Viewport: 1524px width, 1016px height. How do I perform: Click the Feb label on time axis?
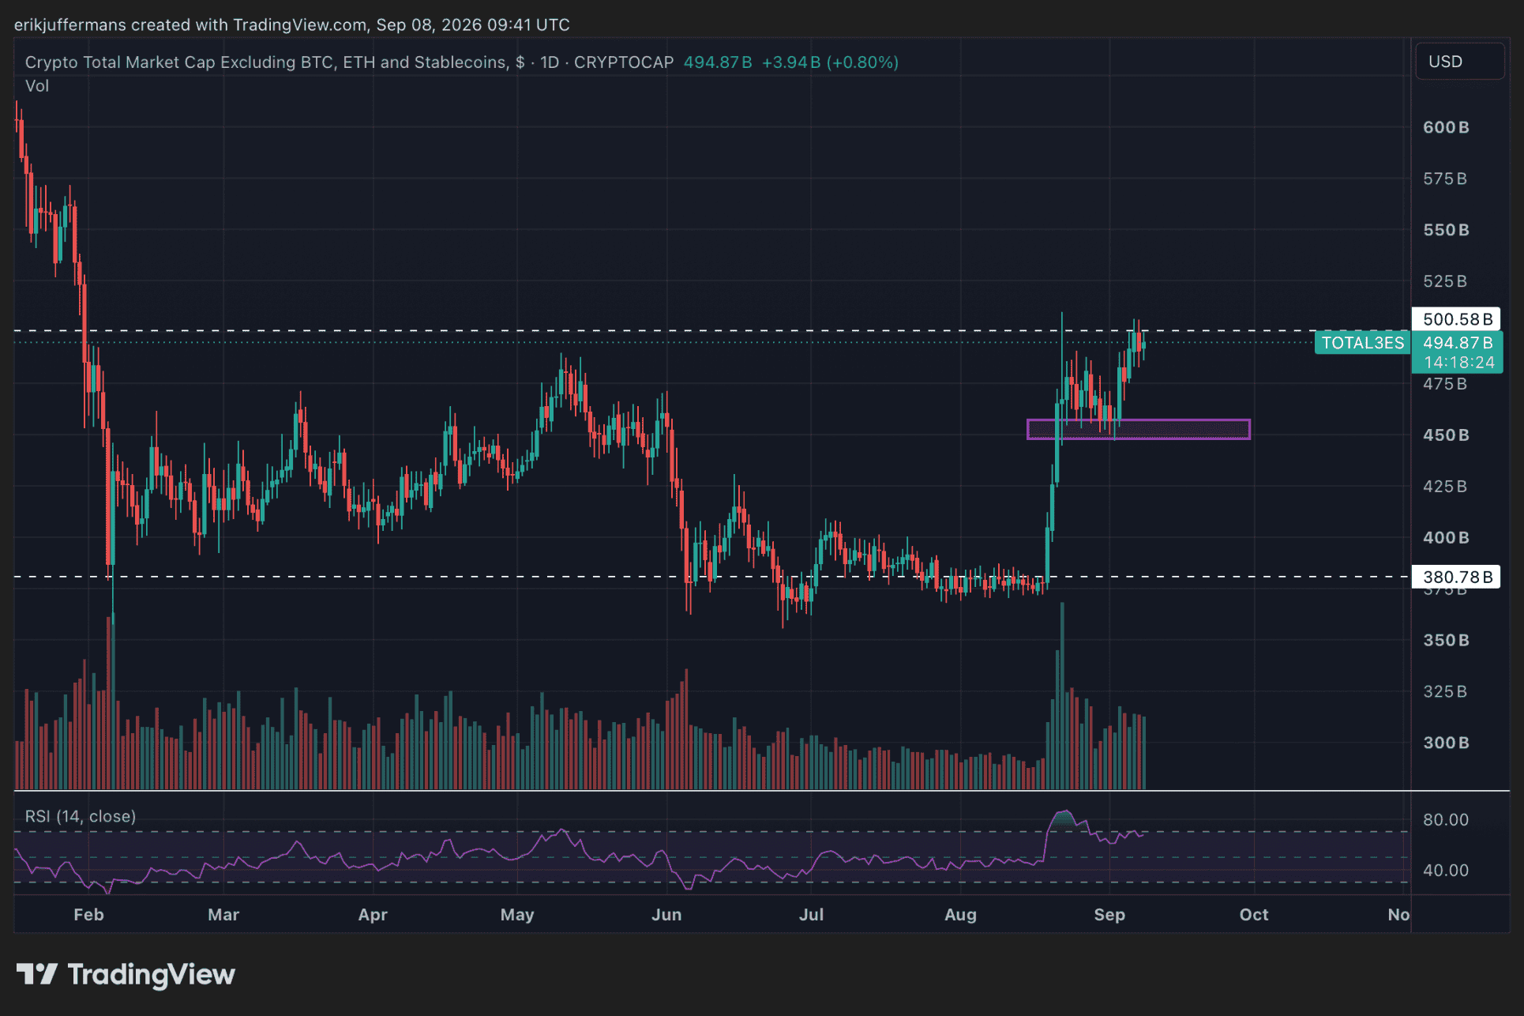88,914
